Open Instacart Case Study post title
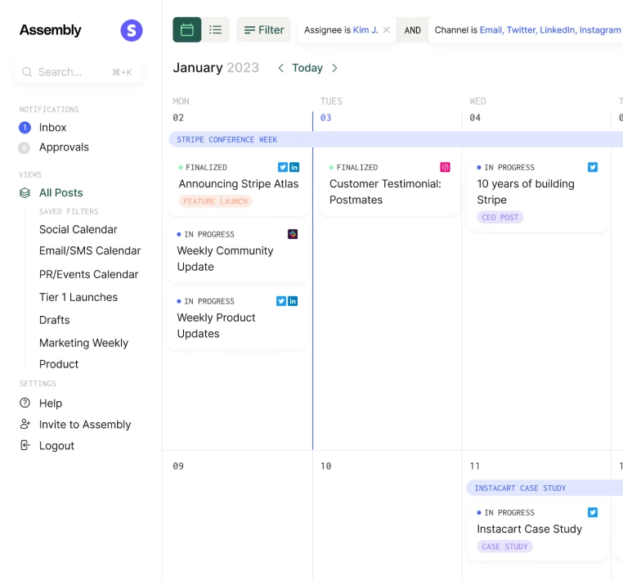623x581 pixels. pos(529,529)
